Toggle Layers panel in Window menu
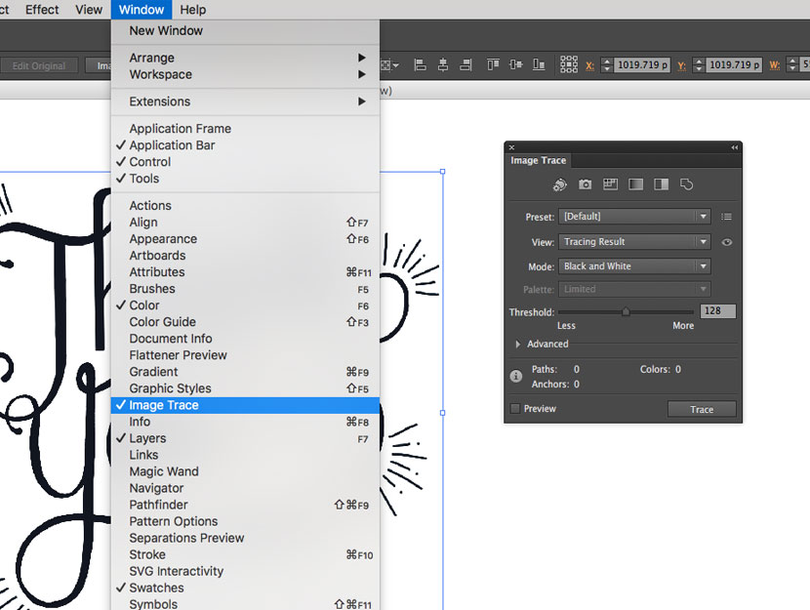This screenshot has height=610, width=810. point(245,438)
